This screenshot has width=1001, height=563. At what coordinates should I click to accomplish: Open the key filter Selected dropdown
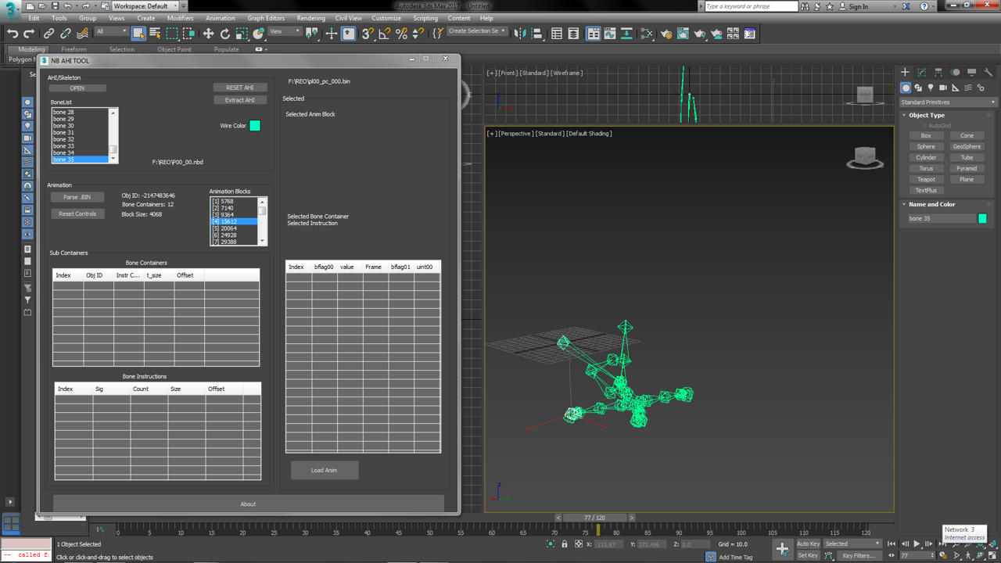coord(852,543)
